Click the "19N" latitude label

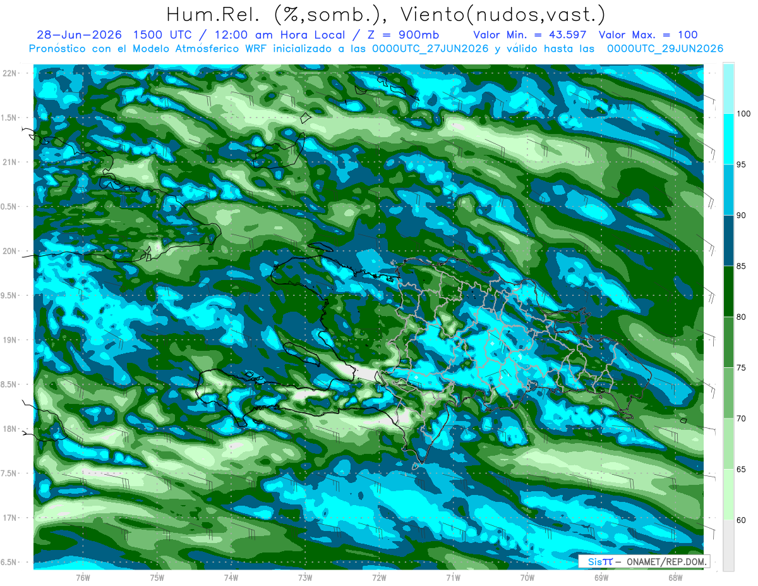point(10,339)
